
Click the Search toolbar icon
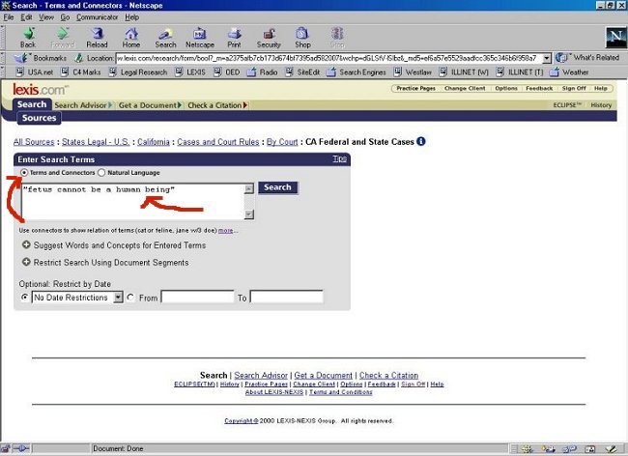[x=165, y=38]
